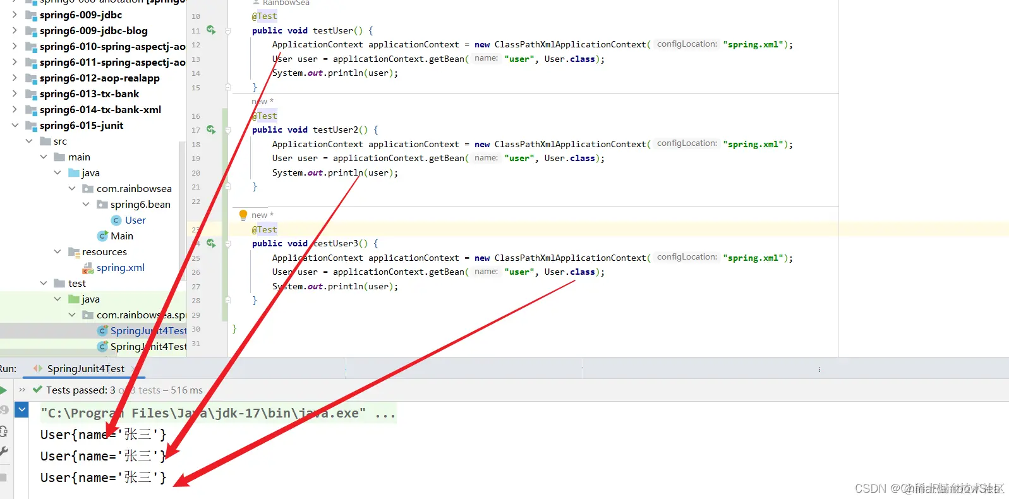Click the resources folder icon
The width and height of the screenshot is (1009, 499).
click(74, 252)
